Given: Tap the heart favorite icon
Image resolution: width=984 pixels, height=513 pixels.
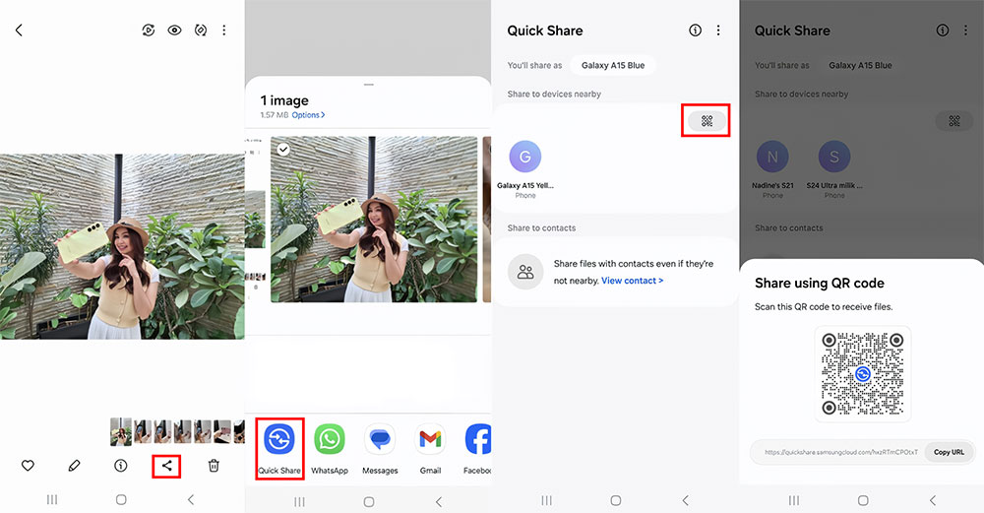Looking at the screenshot, I should (28, 466).
